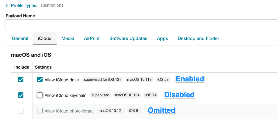
Task: Uncheck Include box for iCloud keychain
Action: point(21,95)
